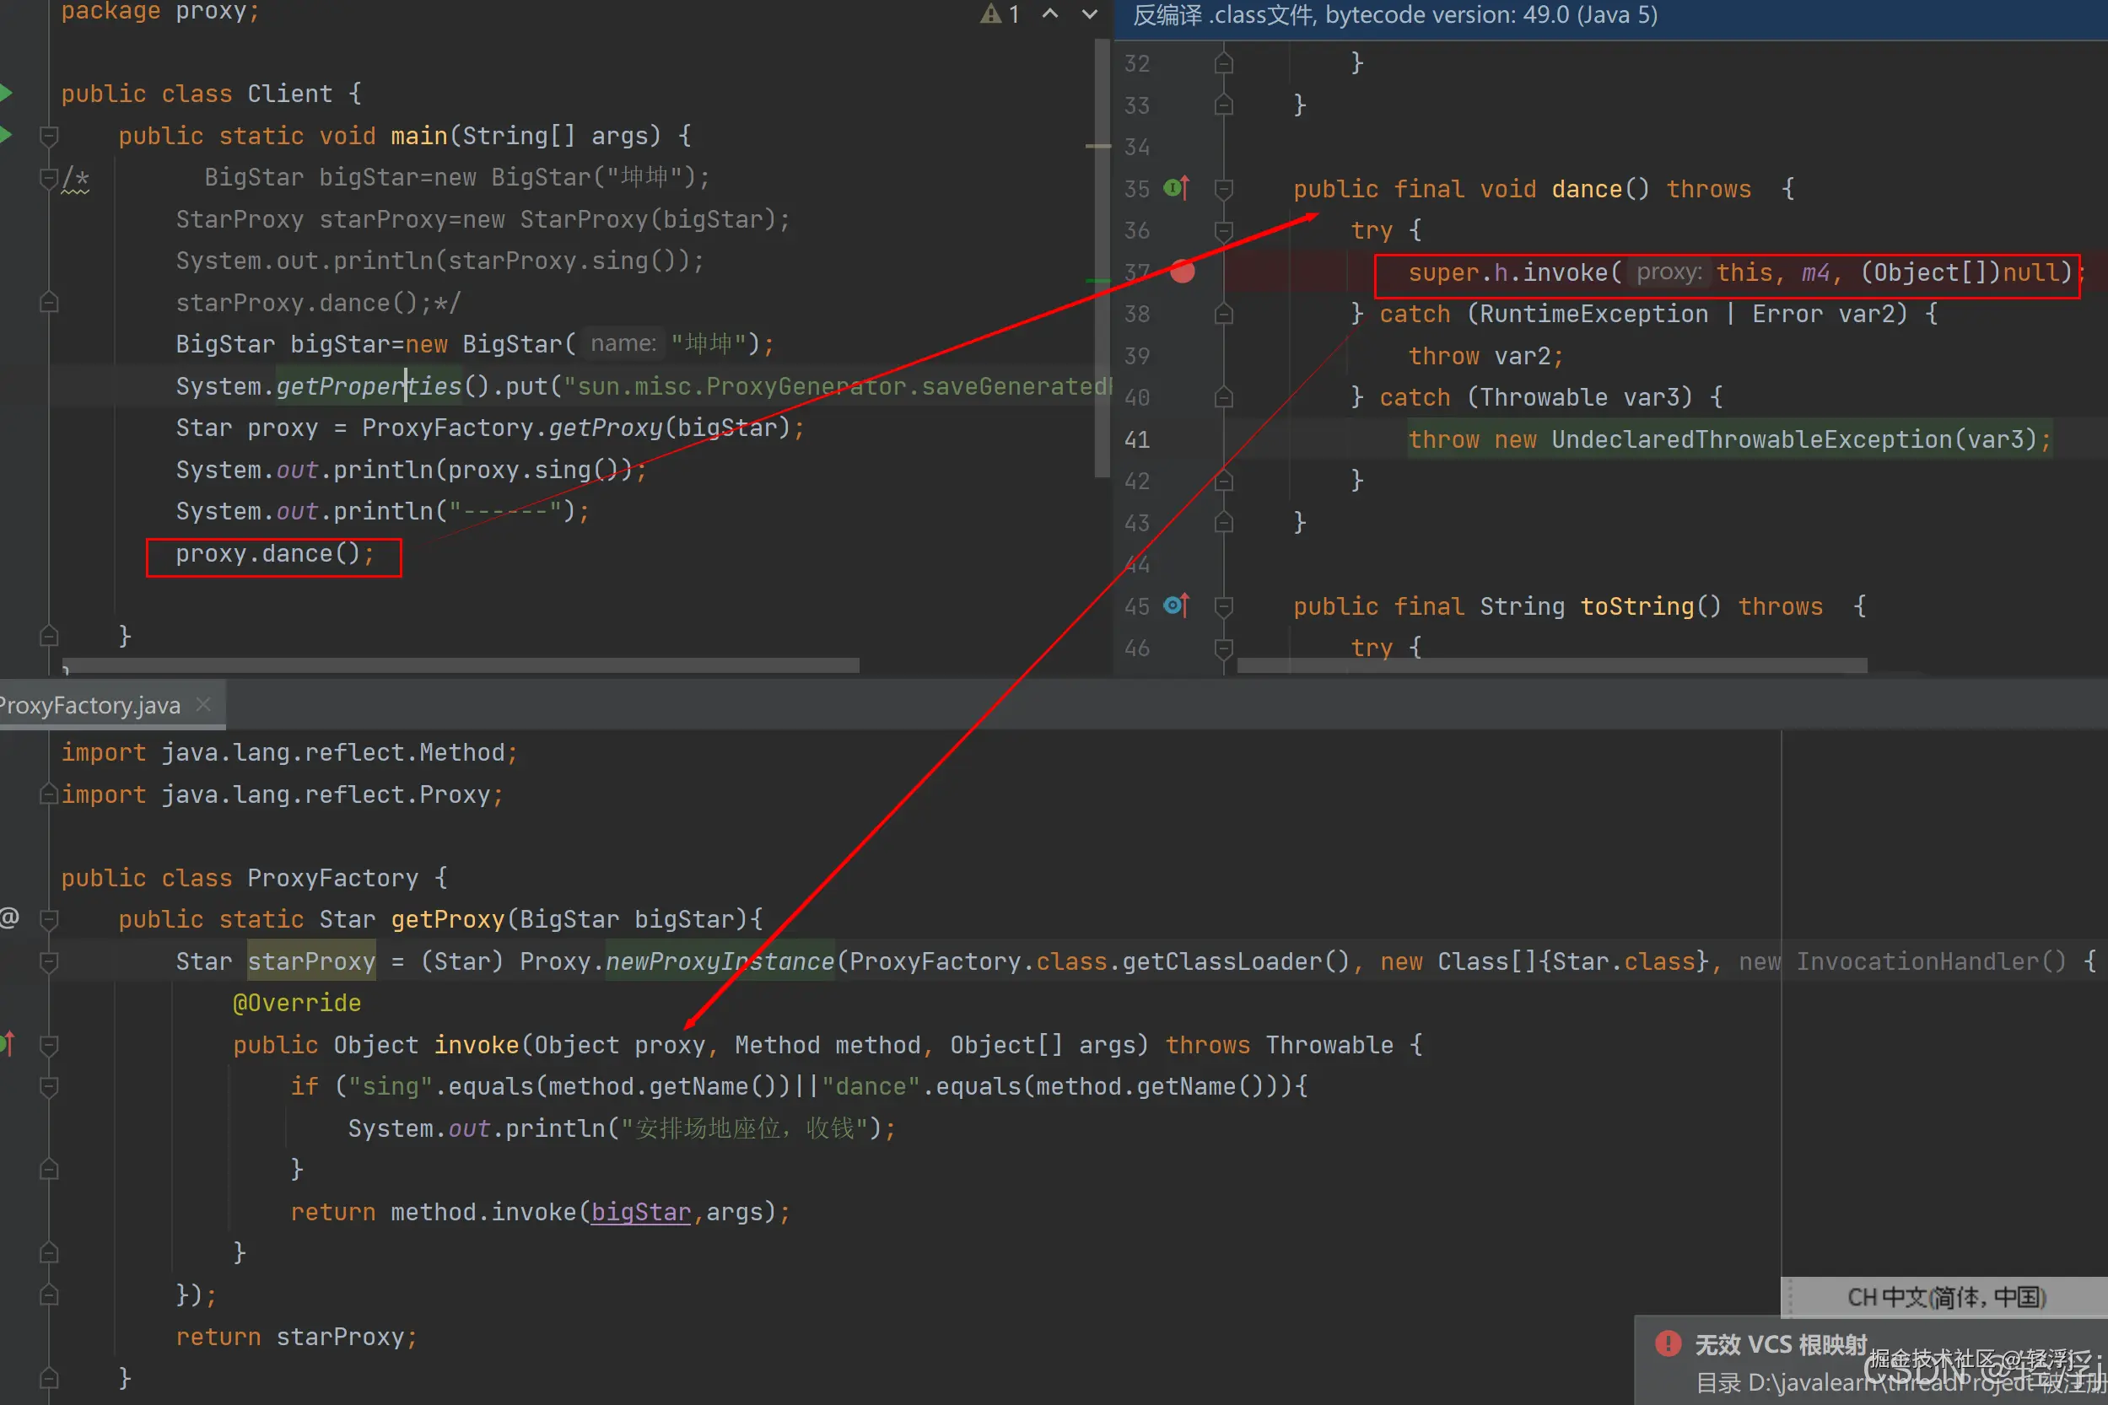Switch to the ProxyFactory.java tab
Viewport: 2108px width, 1405px height.
[x=89, y=705]
